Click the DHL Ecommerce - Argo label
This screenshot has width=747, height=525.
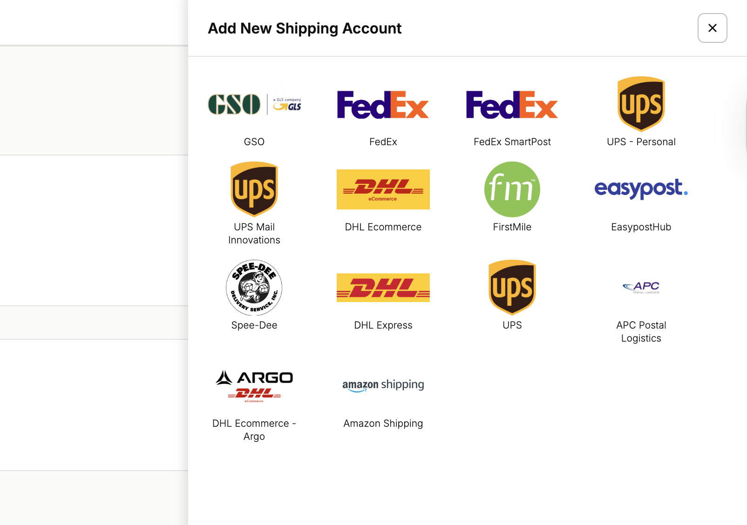(254, 430)
